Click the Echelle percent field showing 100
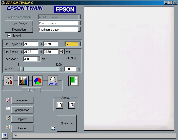Viewport: 178px width, 140px height. pos(70,69)
